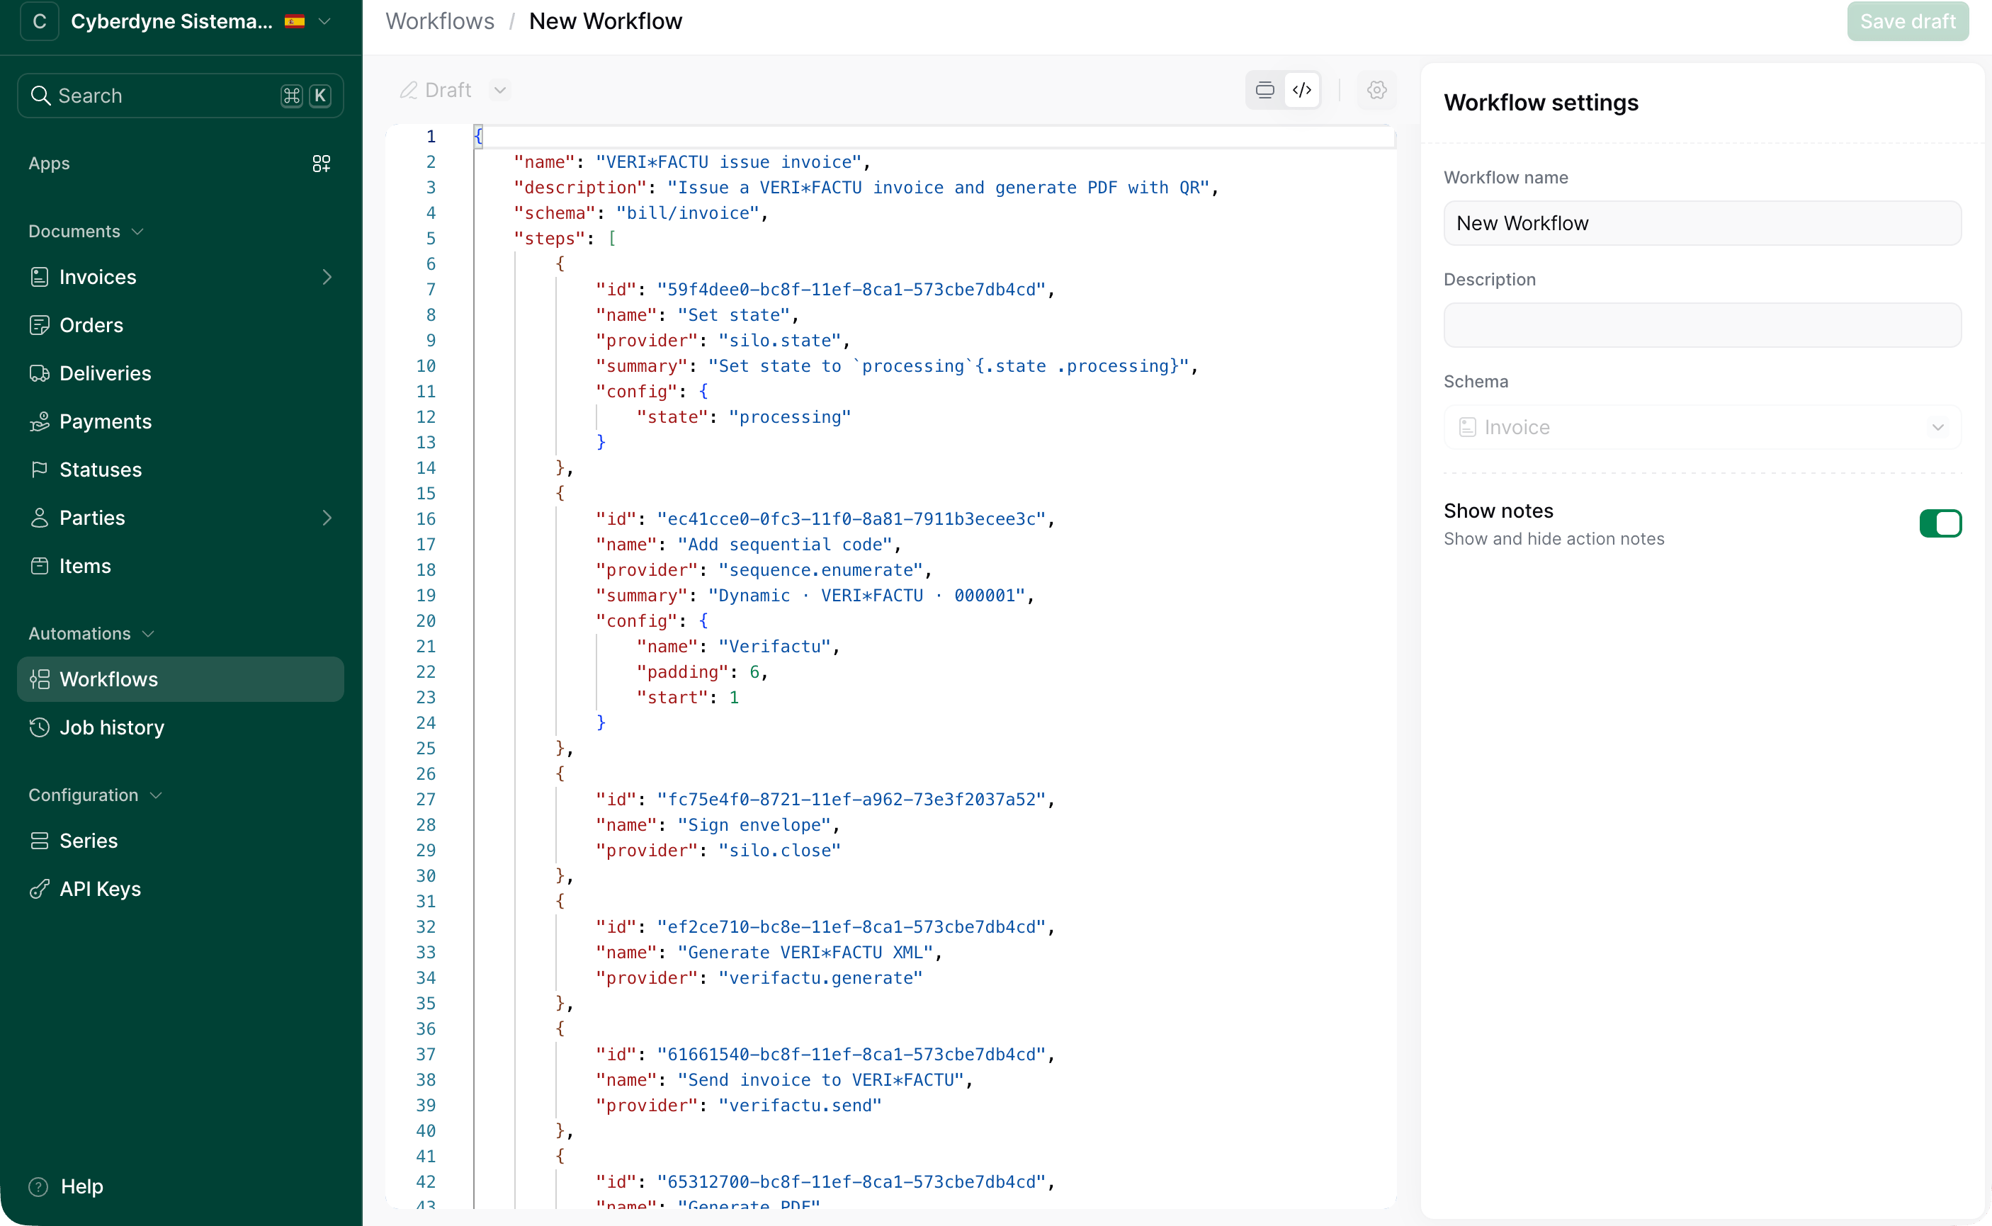Open Payments in the sidebar
The width and height of the screenshot is (1992, 1226).
[x=181, y=421]
